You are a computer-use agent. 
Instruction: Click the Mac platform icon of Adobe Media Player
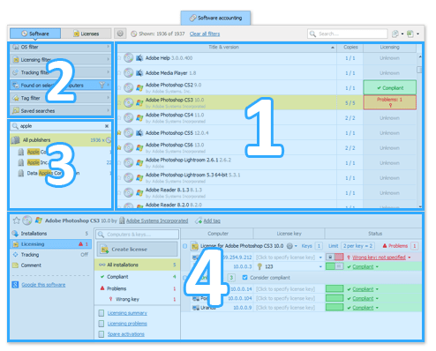139,72
